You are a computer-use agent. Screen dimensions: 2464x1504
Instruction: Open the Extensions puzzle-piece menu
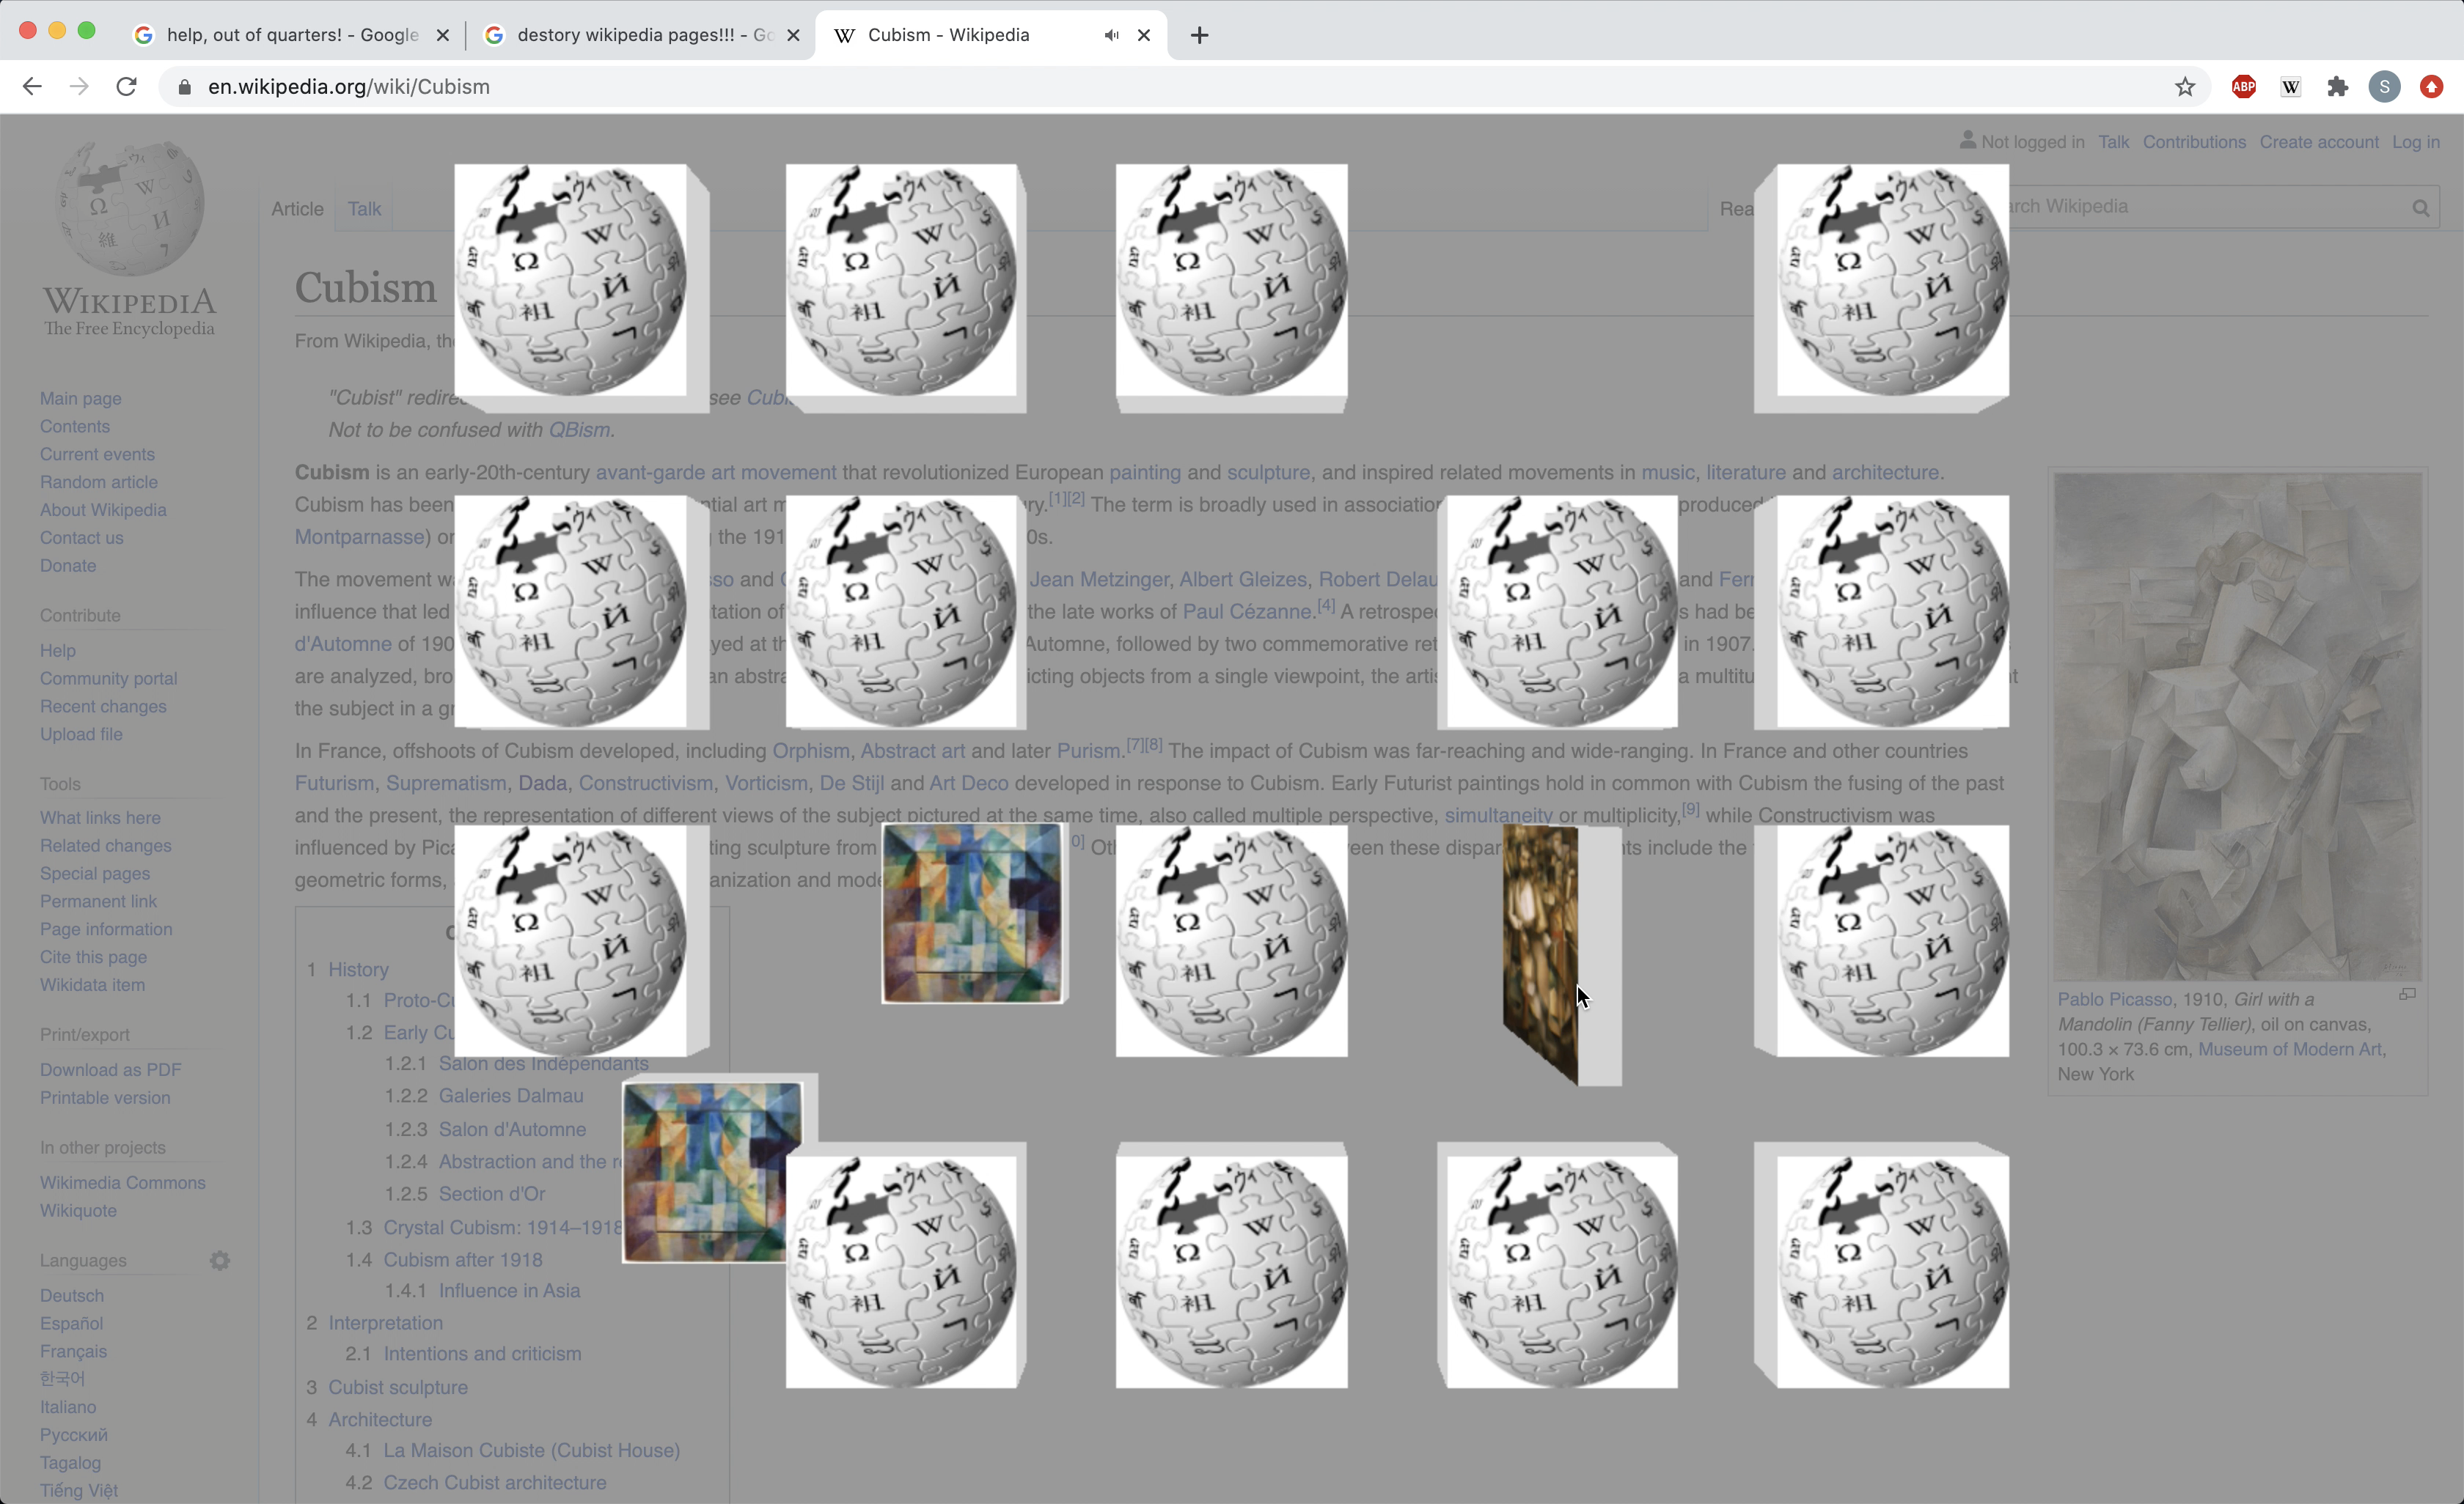click(x=2337, y=87)
